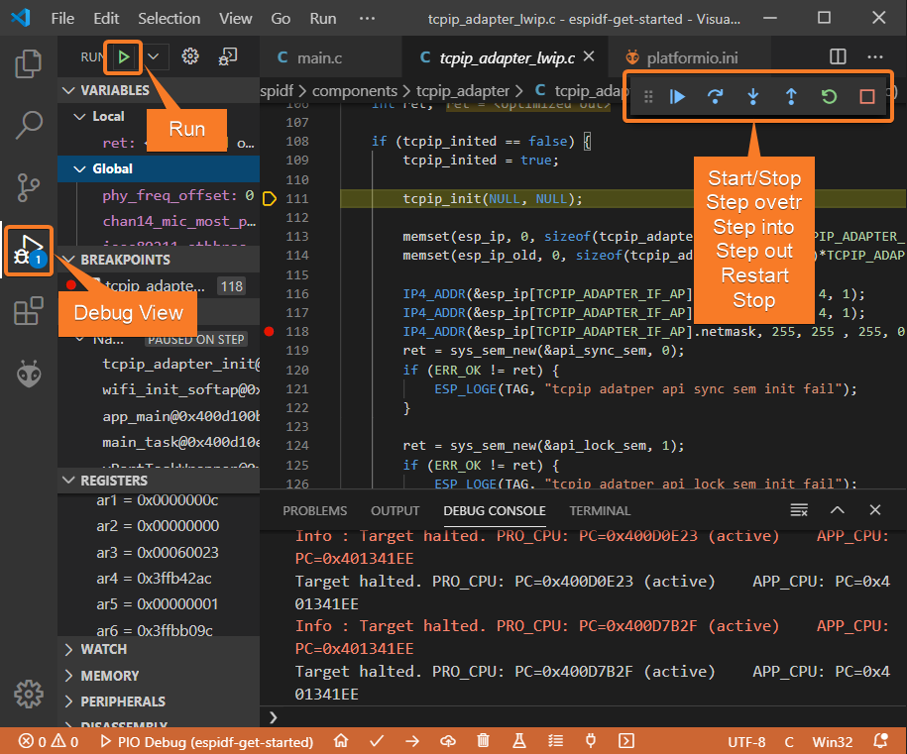Screen dimensions: 907x754
Task: Select the tcpip_adapter_init stack frame
Action: tap(180, 365)
